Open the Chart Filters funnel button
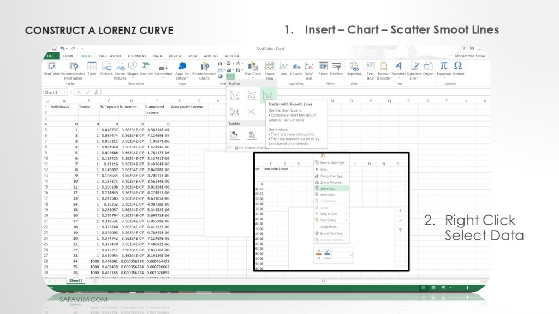This screenshot has width=559, height=314. (x=401, y=230)
